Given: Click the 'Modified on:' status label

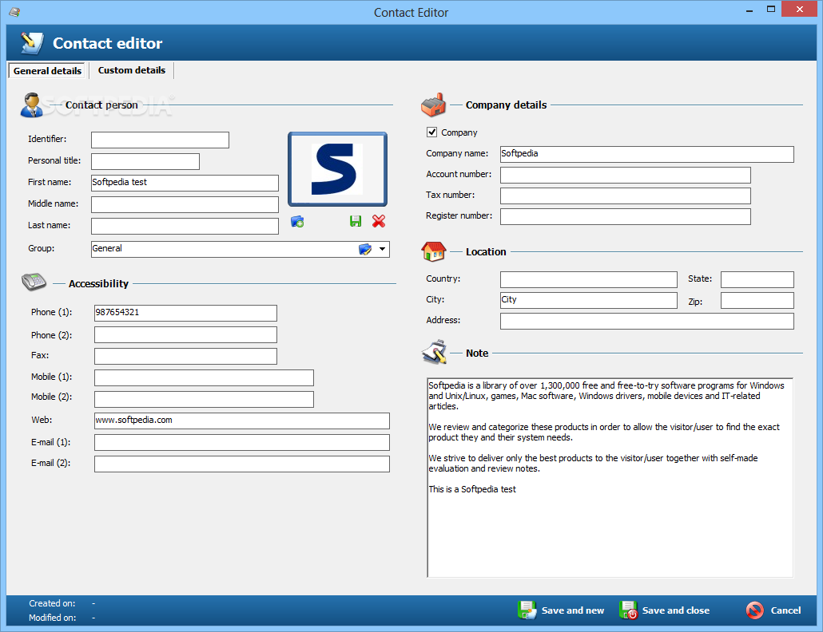Looking at the screenshot, I should coord(52,618).
